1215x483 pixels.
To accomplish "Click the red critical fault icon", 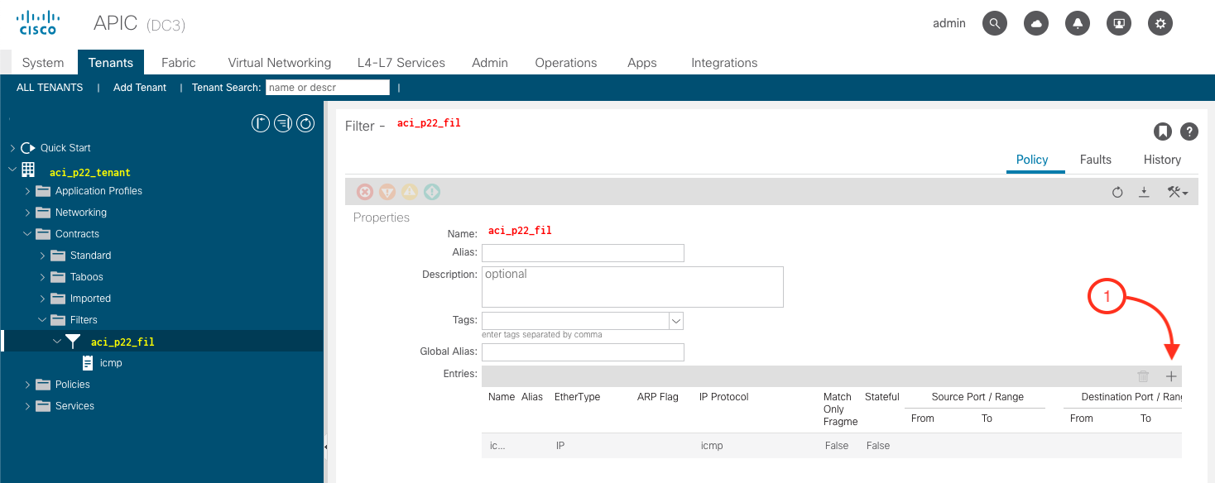I will [x=365, y=192].
